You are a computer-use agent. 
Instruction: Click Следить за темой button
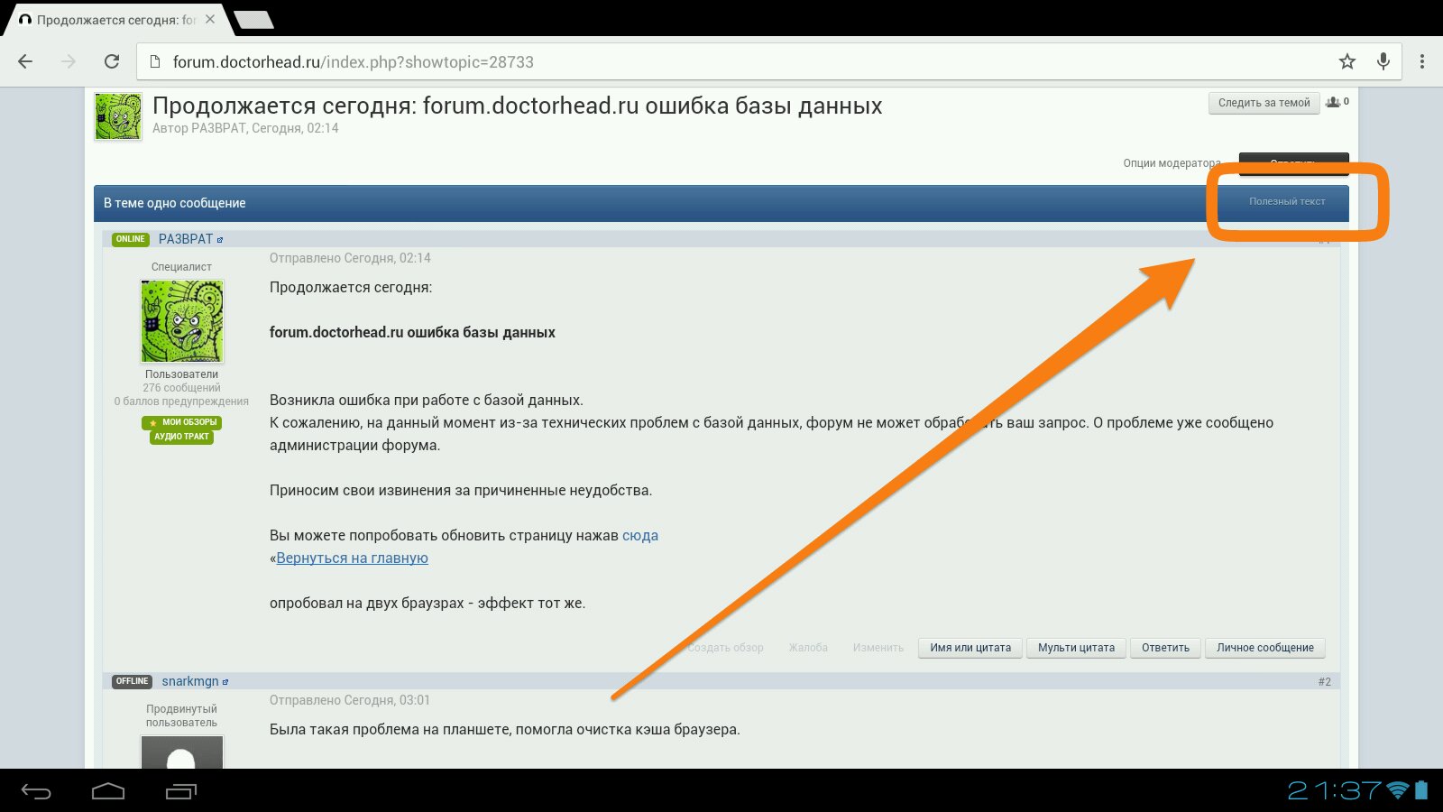[1264, 103]
